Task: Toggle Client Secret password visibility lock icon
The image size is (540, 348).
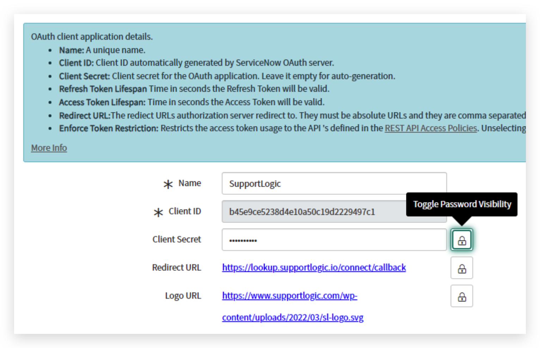Action: pyautogui.click(x=461, y=240)
